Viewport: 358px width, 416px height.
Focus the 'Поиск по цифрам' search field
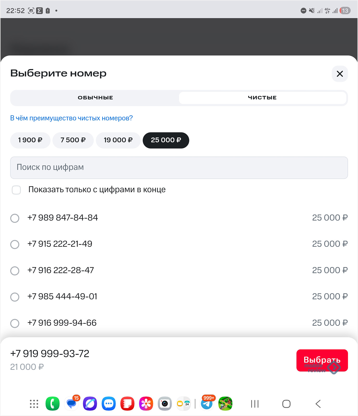[x=179, y=167]
